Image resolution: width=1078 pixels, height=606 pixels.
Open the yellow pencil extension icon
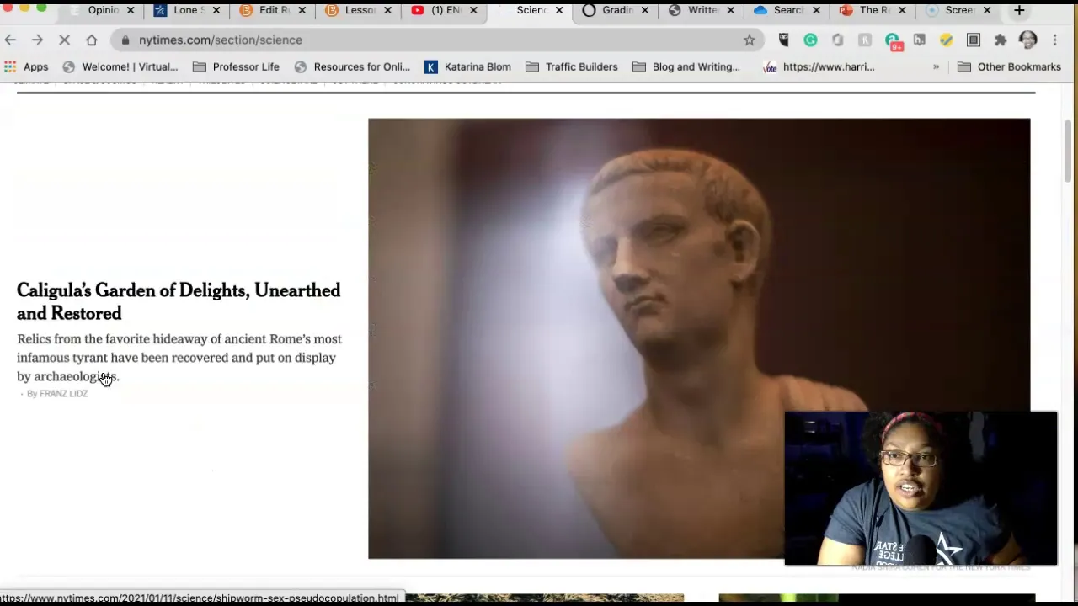pyautogui.click(x=946, y=40)
